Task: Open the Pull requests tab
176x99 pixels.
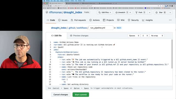Action: (x=78, y=20)
